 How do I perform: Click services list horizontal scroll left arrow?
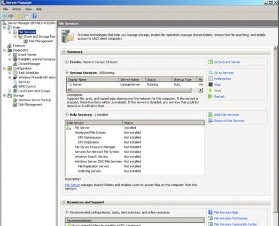point(69,90)
